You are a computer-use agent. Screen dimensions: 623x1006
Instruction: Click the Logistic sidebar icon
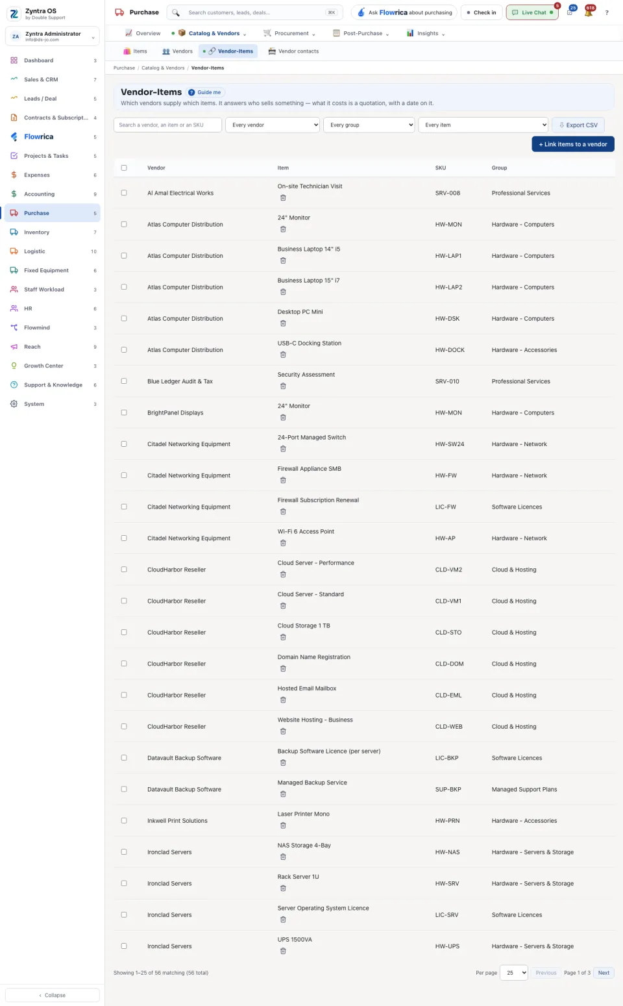[14, 251]
